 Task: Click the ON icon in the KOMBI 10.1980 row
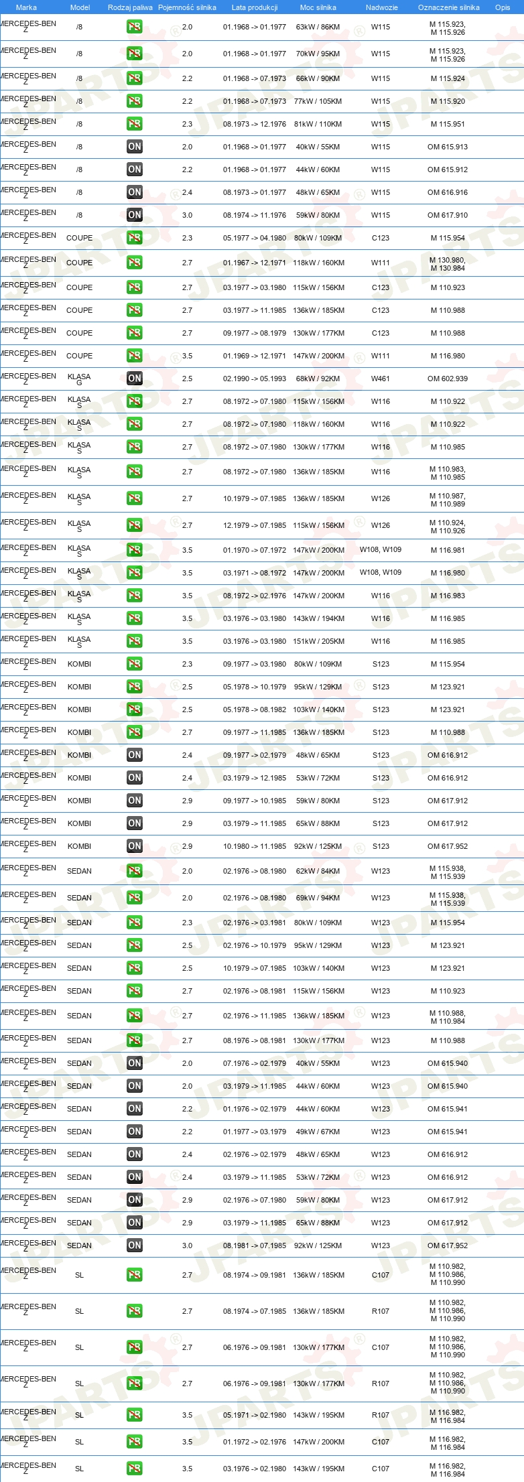click(x=135, y=846)
